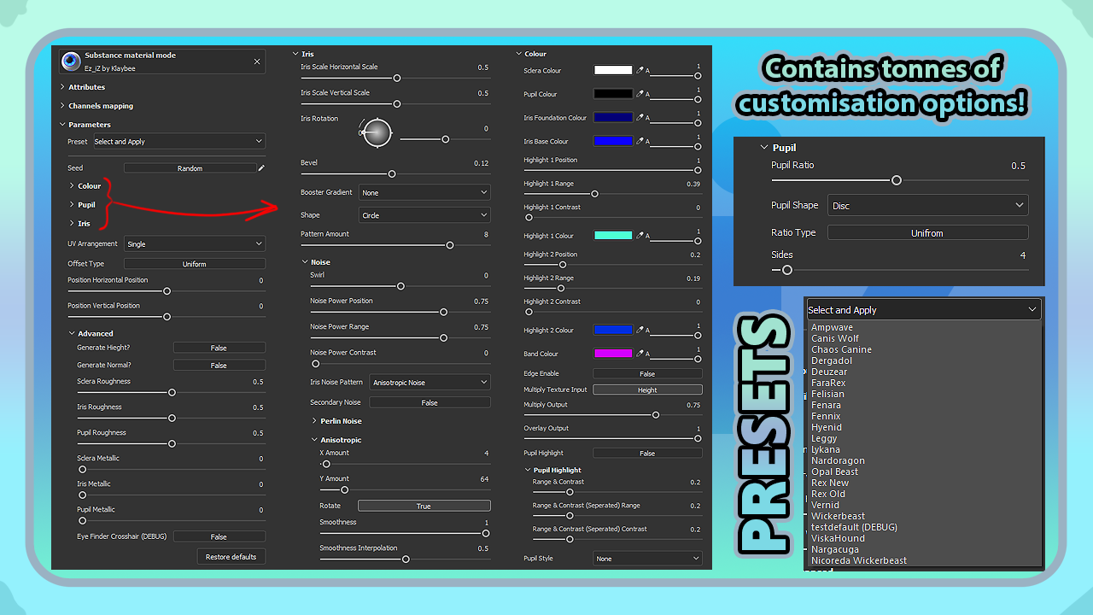Open the Pupil Shape Disc dropdown
This screenshot has height=615, width=1093.
coord(928,205)
